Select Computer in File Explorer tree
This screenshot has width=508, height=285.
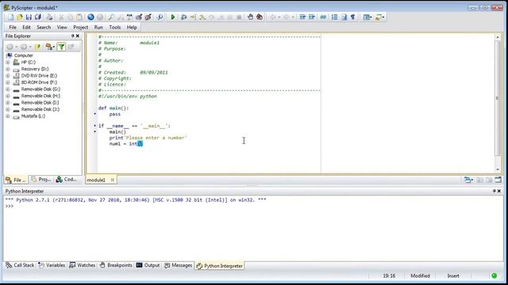23,55
